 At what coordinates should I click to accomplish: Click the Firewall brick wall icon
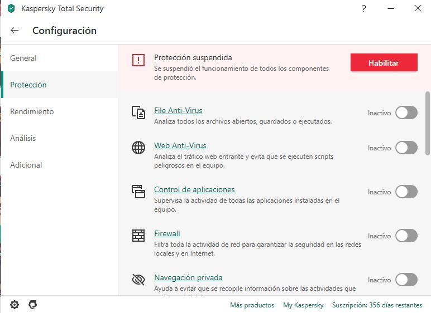point(138,236)
